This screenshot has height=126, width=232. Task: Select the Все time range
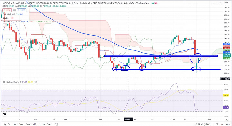pos(49,124)
